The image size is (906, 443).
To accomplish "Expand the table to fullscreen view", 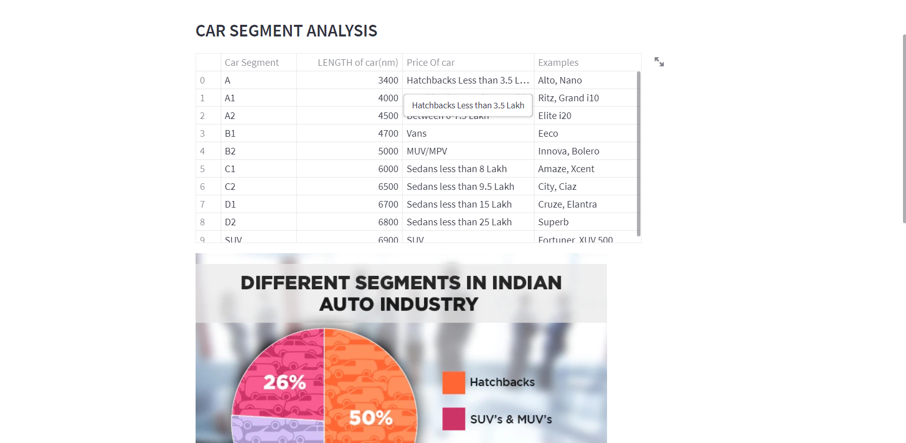I will pos(659,62).
